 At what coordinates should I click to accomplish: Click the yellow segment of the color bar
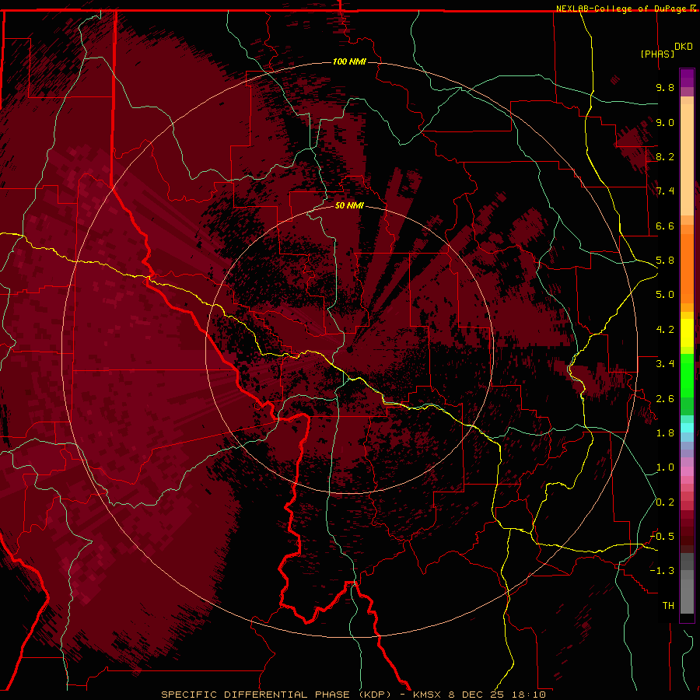[x=687, y=333]
